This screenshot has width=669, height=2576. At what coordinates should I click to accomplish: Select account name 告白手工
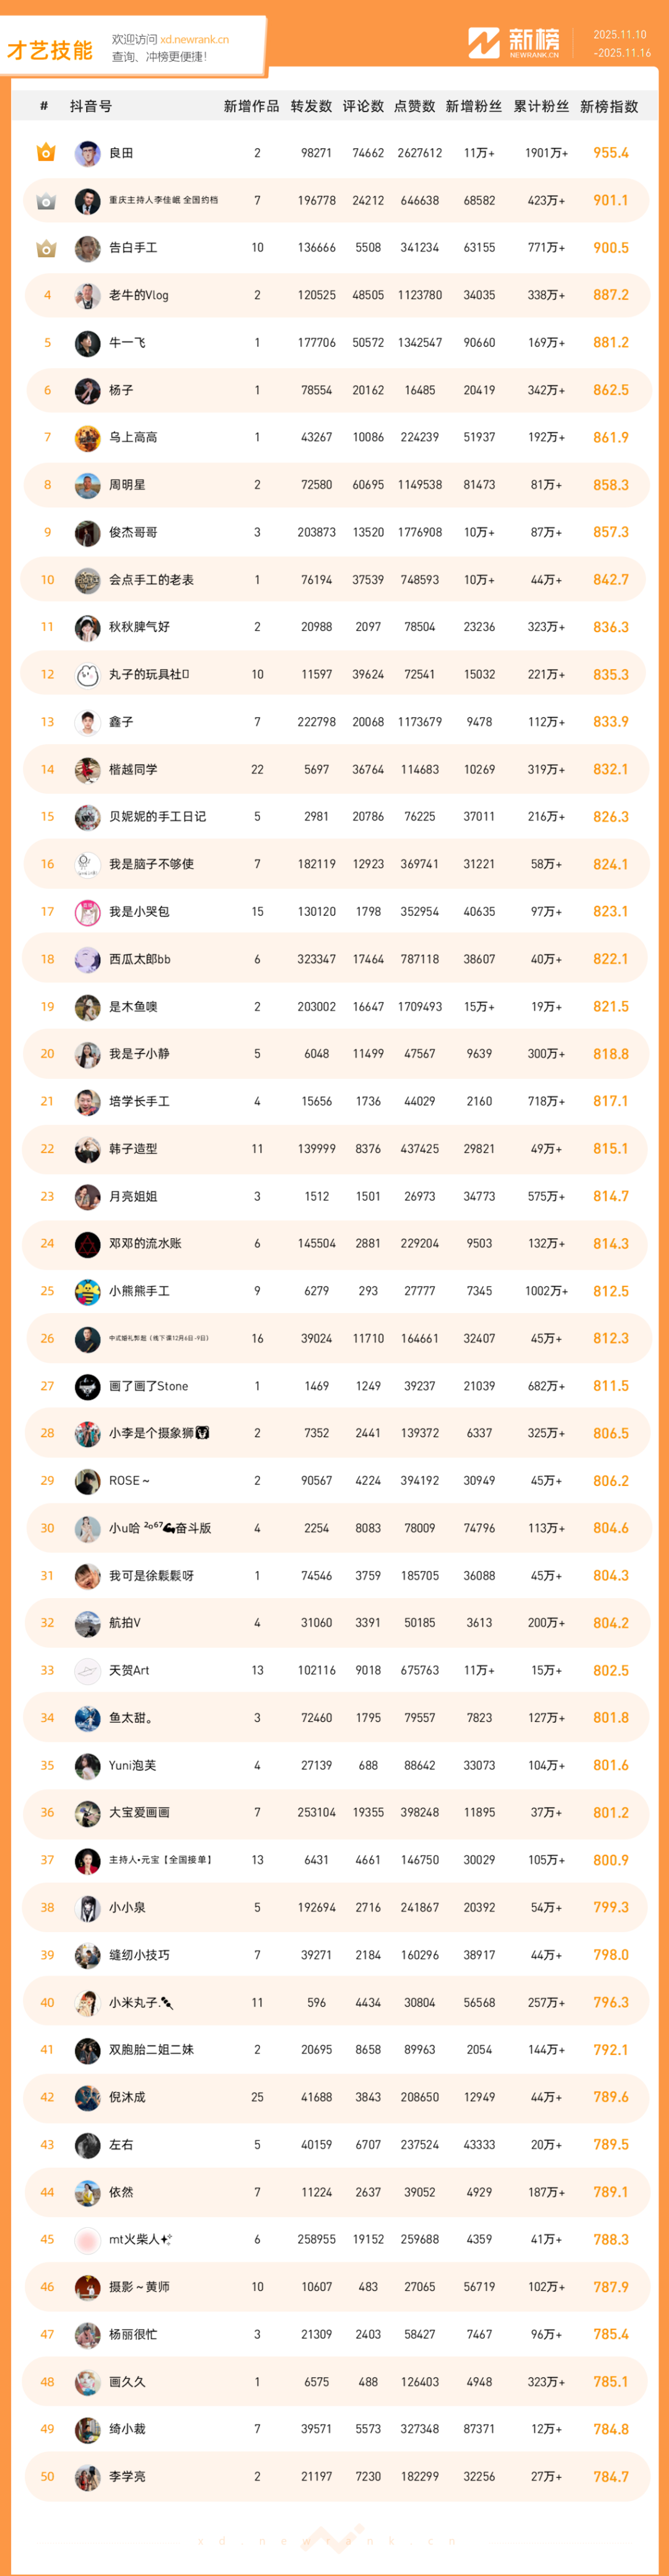pyautogui.click(x=133, y=248)
